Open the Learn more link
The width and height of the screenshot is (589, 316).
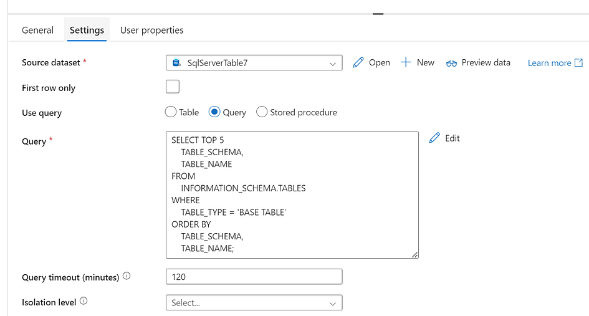click(549, 63)
